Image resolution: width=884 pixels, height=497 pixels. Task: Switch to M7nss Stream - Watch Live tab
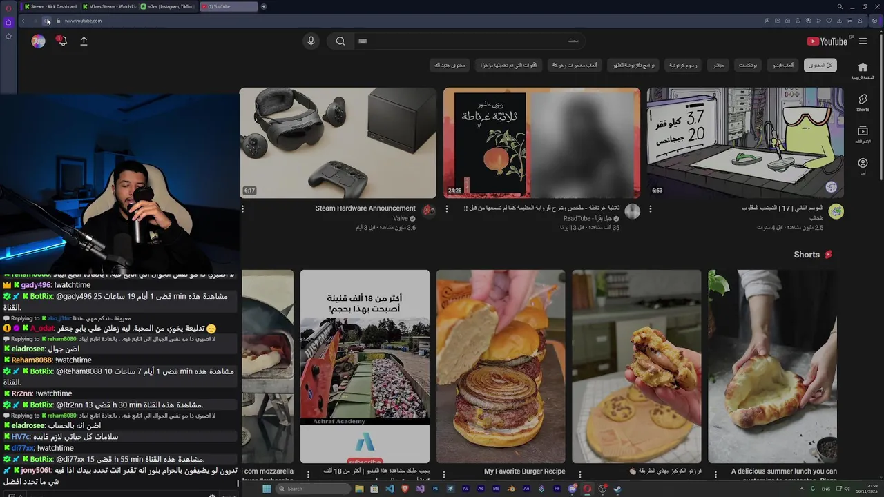click(x=109, y=6)
